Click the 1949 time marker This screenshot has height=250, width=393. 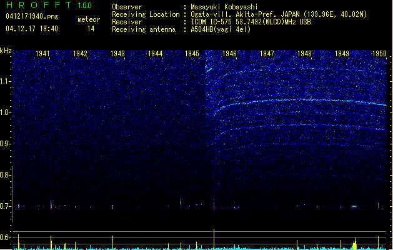[x=342, y=54]
